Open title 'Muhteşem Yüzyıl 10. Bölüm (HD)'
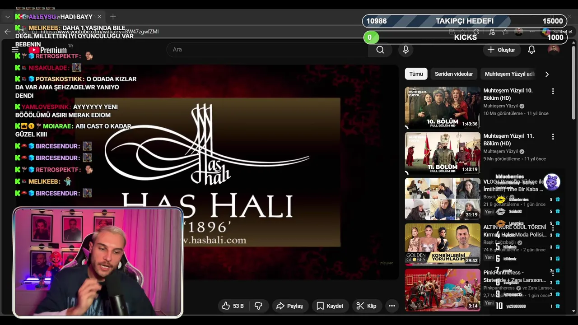 508,94
